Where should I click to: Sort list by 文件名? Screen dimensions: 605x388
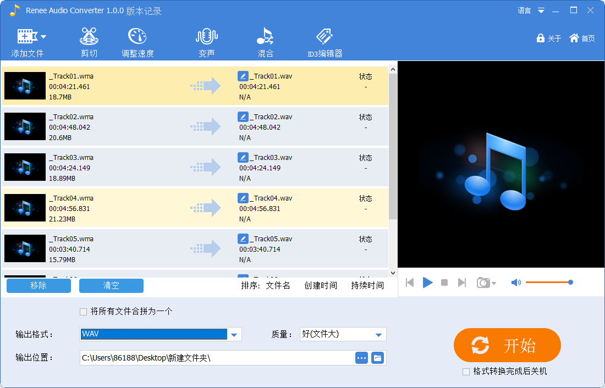[278, 285]
